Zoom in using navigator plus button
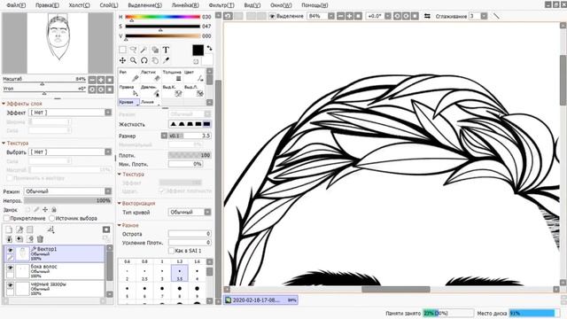The width and height of the screenshot is (567, 319). [101, 80]
